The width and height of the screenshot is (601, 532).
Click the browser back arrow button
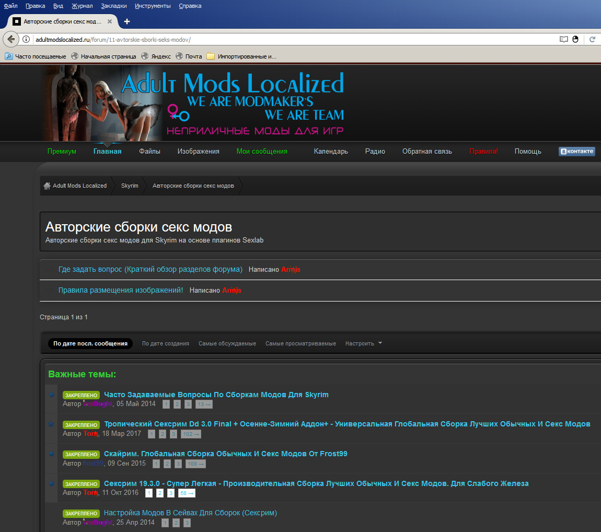(x=11, y=39)
